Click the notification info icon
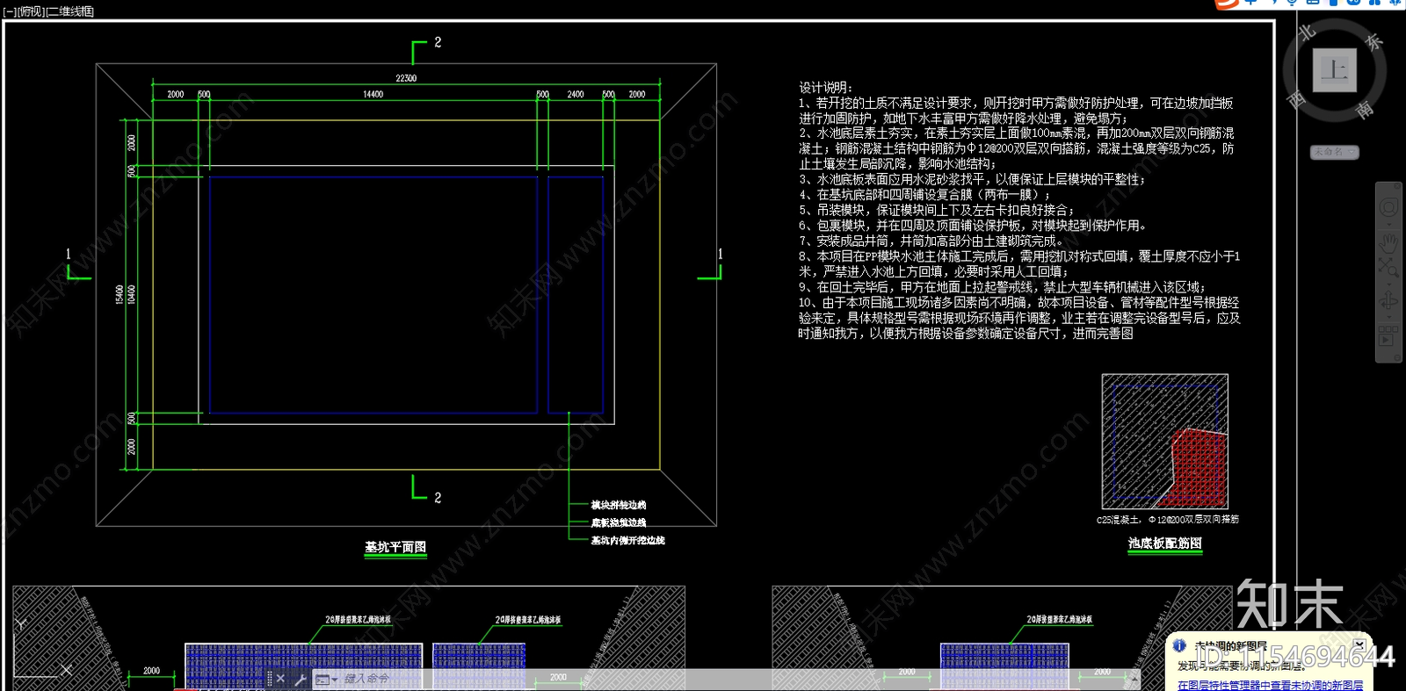The image size is (1406, 691). click(x=1179, y=645)
